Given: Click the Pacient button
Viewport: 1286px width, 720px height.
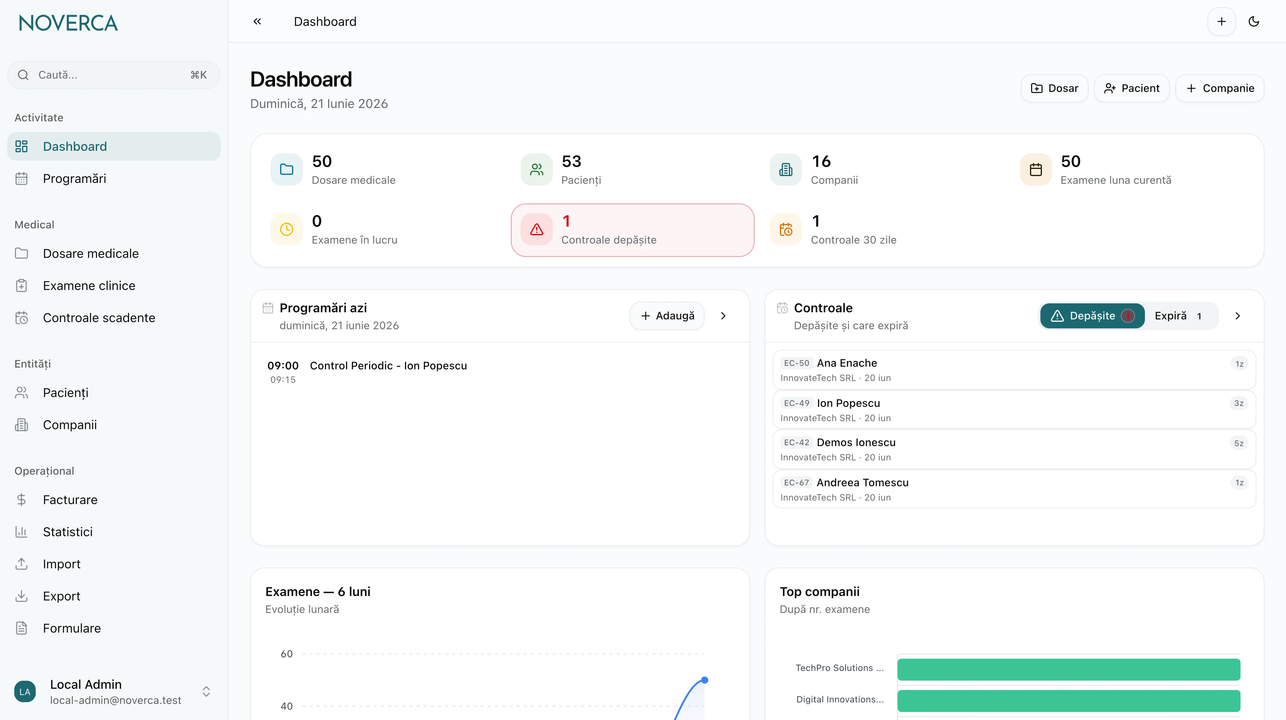Looking at the screenshot, I should point(1131,88).
